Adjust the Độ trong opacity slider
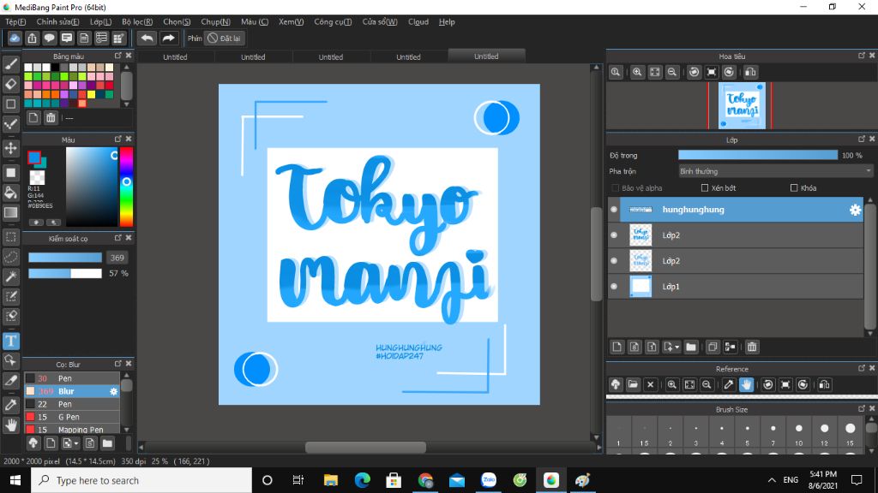This screenshot has height=493, width=878. click(757, 155)
